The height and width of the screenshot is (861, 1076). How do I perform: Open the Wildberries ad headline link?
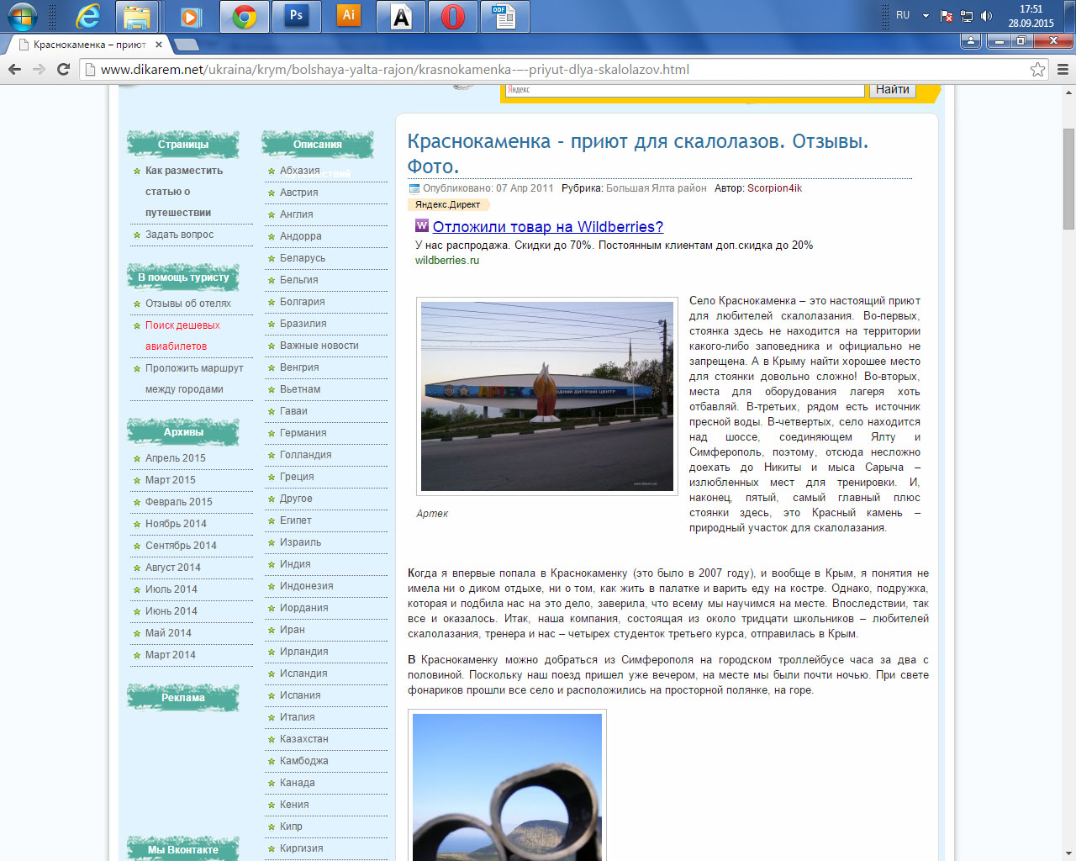coord(547,227)
